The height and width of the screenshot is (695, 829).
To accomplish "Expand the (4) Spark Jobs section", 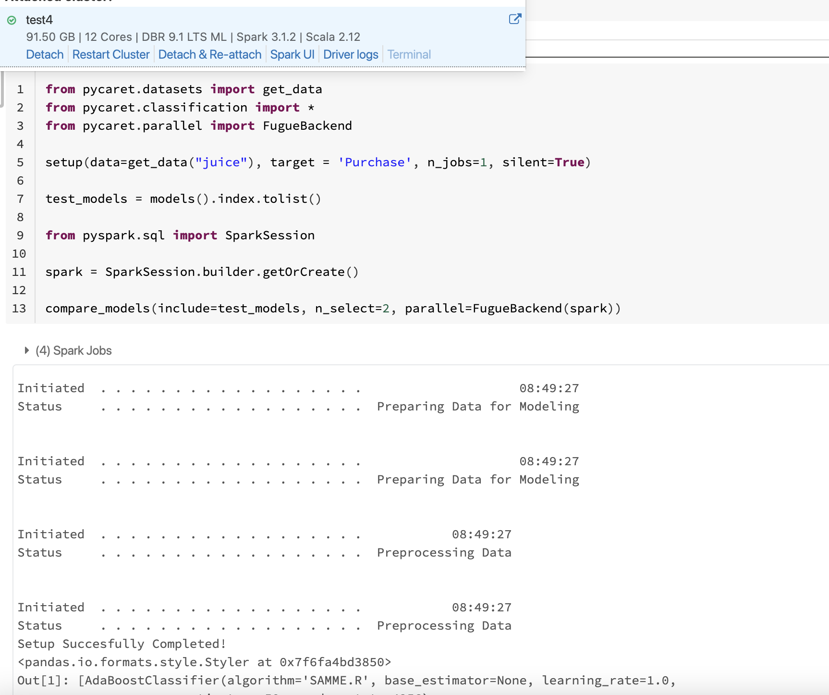I will 73,350.
